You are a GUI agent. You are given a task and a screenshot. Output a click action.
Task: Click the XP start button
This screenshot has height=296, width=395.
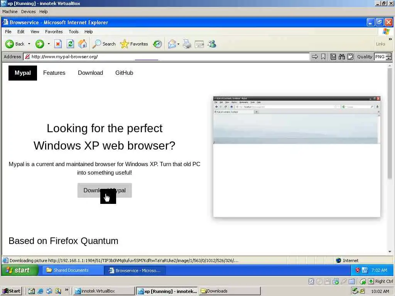[20, 270]
